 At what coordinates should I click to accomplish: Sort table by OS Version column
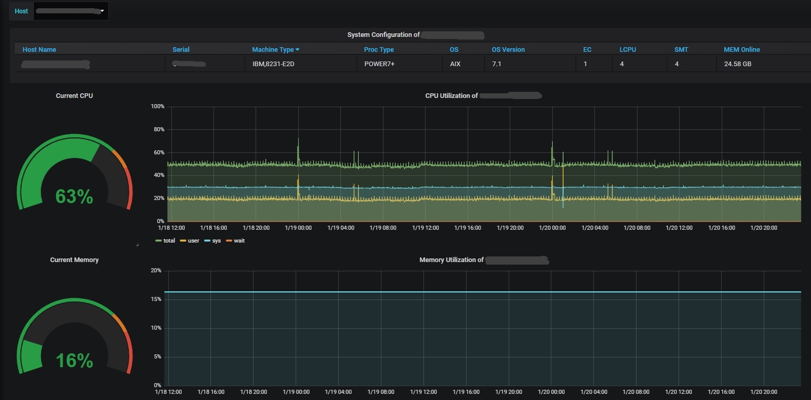pos(508,50)
